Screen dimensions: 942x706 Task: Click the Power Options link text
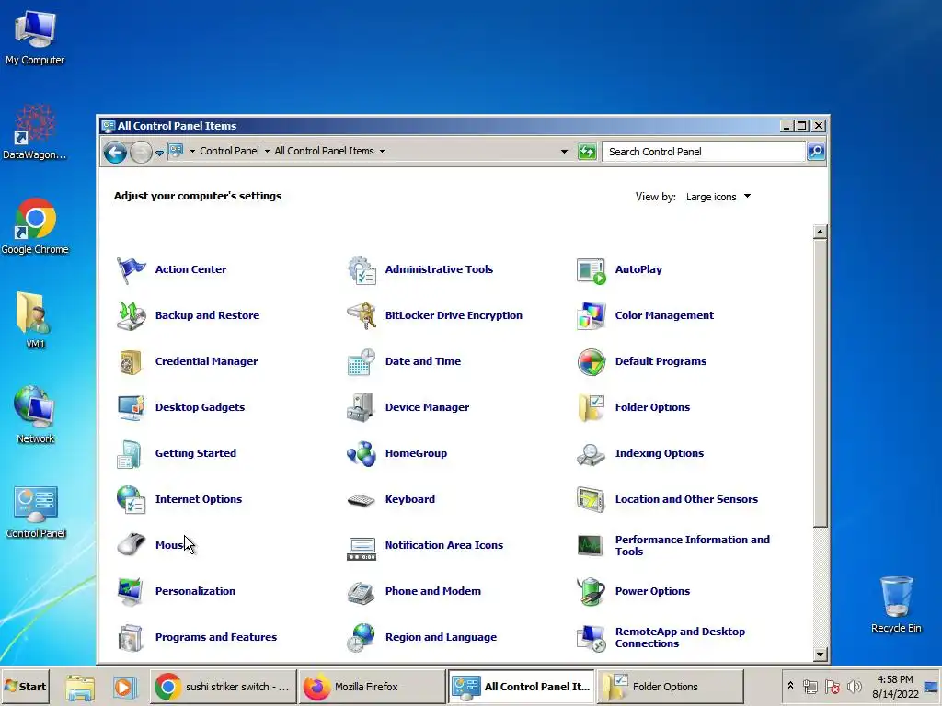[652, 591]
